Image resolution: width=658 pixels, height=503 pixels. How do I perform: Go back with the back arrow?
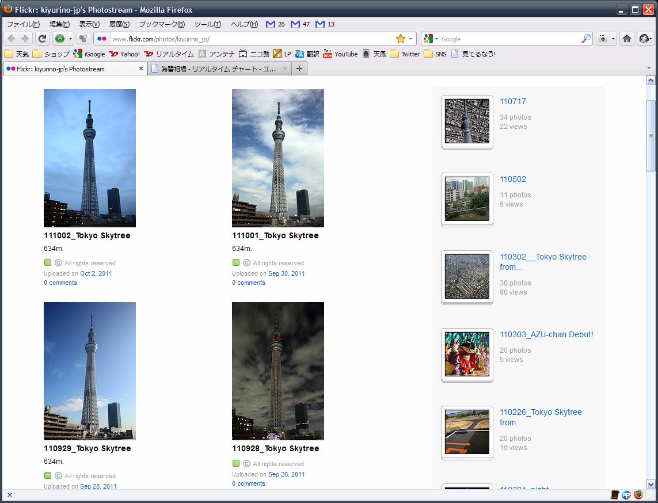pyautogui.click(x=12, y=39)
